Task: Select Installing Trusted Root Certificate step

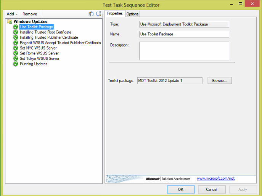Action: [x=46, y=32]
